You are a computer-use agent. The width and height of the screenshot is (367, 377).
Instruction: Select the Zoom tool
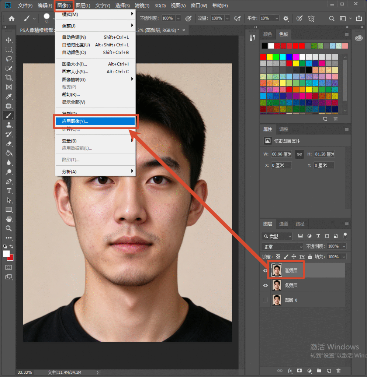click(x=9, y=228)
